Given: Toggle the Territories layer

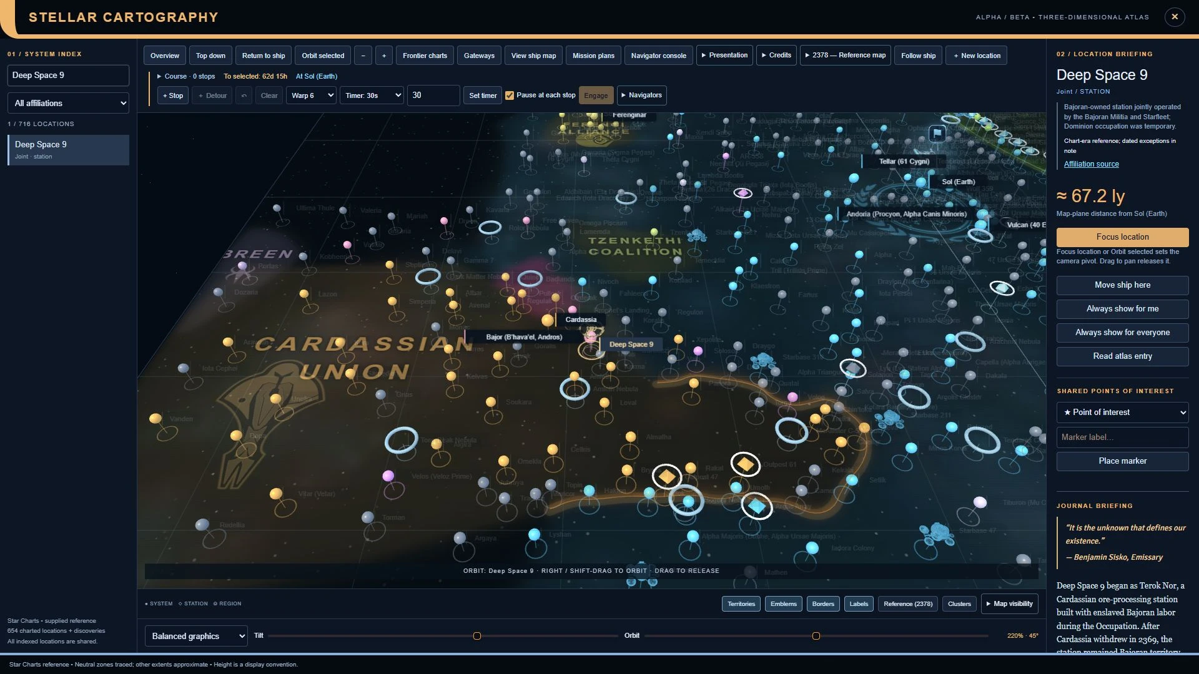Looking at the screenshot, I should pyautogui.click(x=741, y=604).
